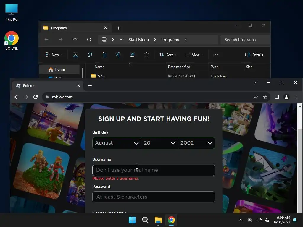This screenshot has height=227, width=303.
Task: Click the PC monitor icon in address bar
Action: pyautogui.click(x=104, y=40)
